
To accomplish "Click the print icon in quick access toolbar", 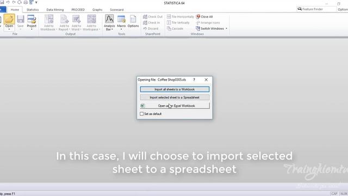I will [x=26, y=2].
